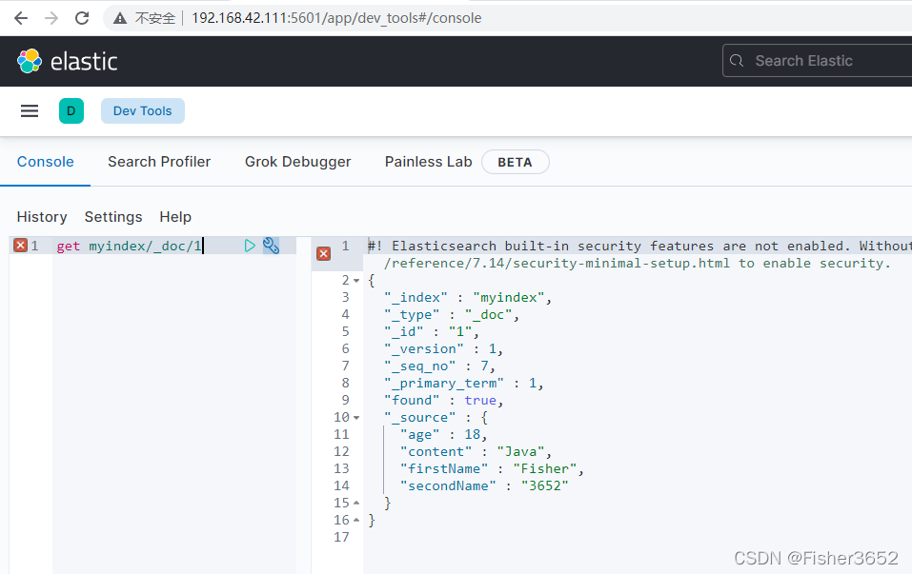Click the browser forward arrow
The image size is (912, 574).
click(x=51, y=18)
